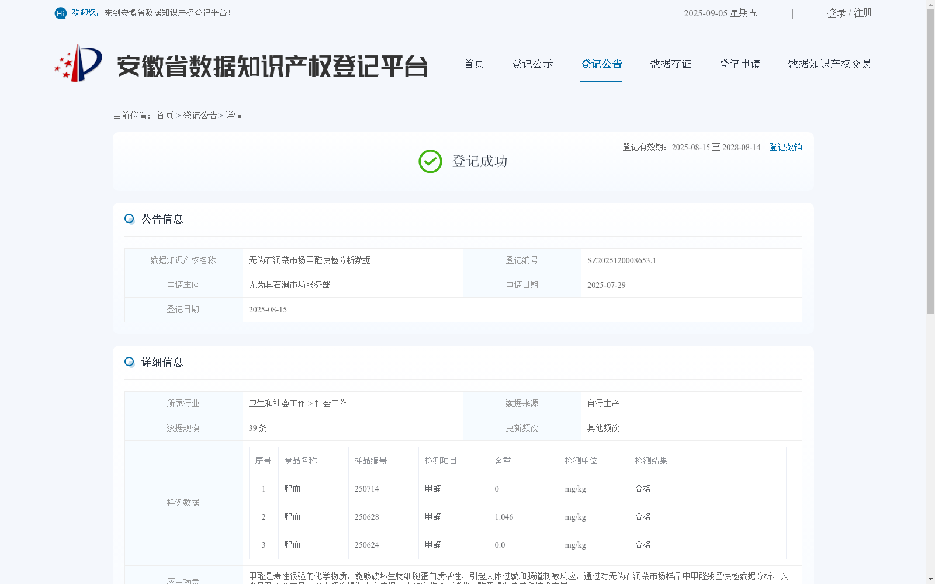Click the 样品编号 column header
The width and height of the screenshot is (935, 584).
[370, 461]
